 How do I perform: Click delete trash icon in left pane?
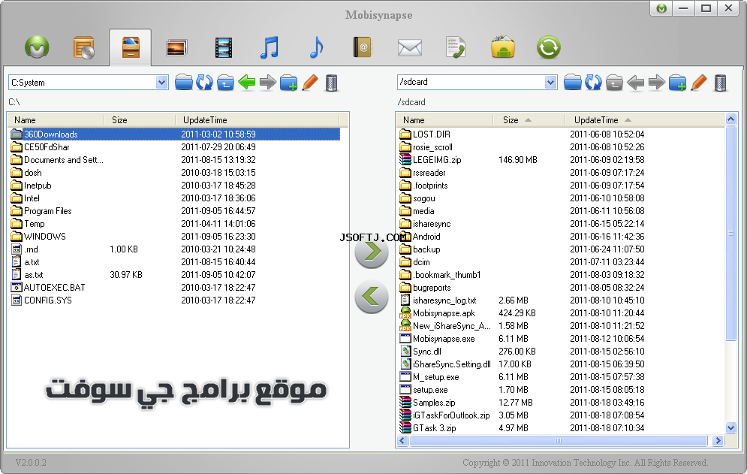tap(331, 83)
